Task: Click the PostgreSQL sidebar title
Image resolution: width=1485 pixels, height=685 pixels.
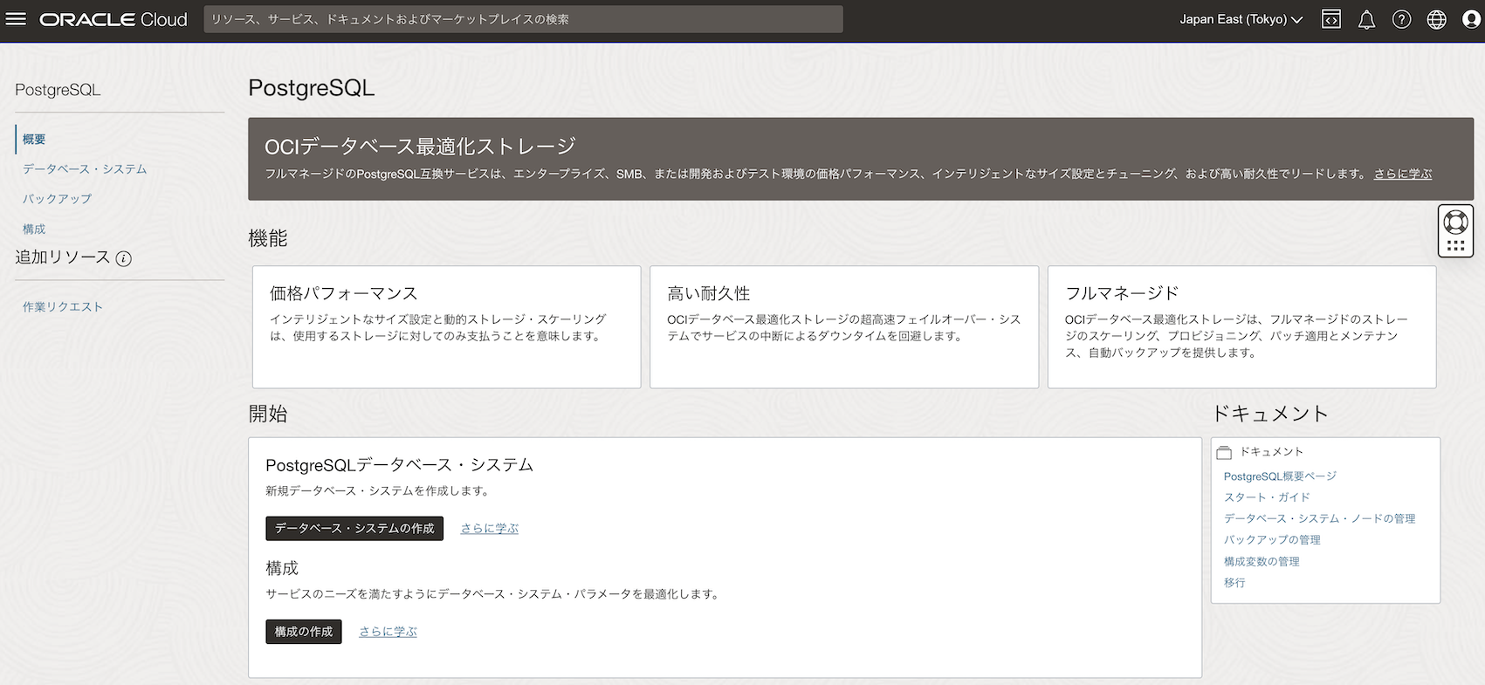Action: pos(58,90)
